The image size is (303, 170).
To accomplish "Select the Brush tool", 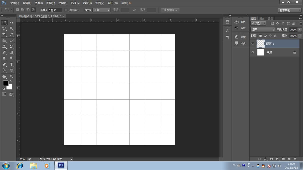I will coord(12,41).
